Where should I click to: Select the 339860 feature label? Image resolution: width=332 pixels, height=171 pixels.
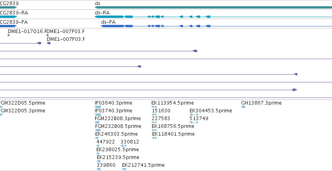tap(106, 165)
